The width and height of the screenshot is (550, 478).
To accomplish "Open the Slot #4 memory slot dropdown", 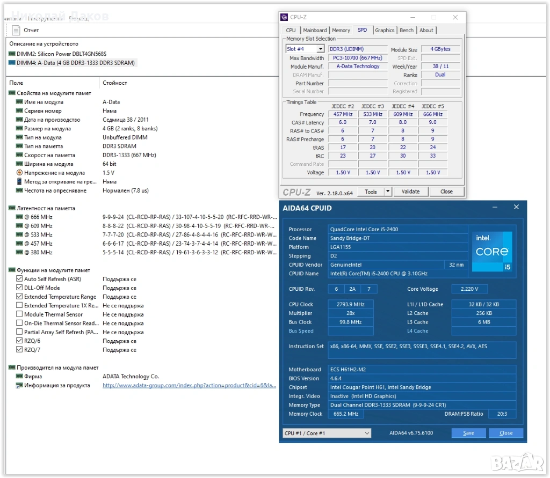I will click(305, 49).
